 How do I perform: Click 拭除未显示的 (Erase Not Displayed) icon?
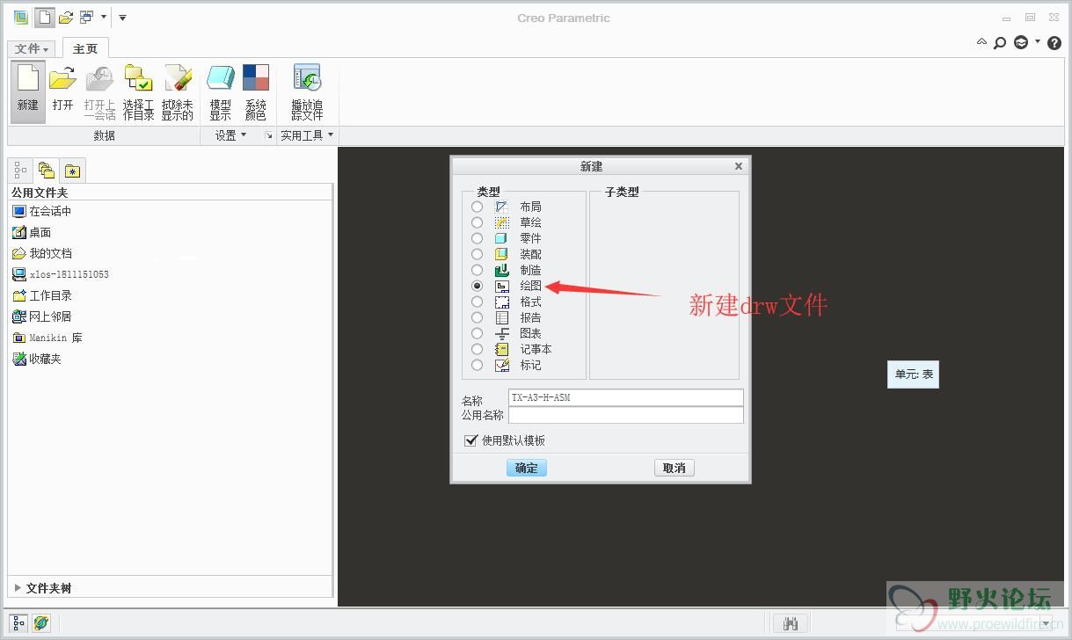click(177, 92)
